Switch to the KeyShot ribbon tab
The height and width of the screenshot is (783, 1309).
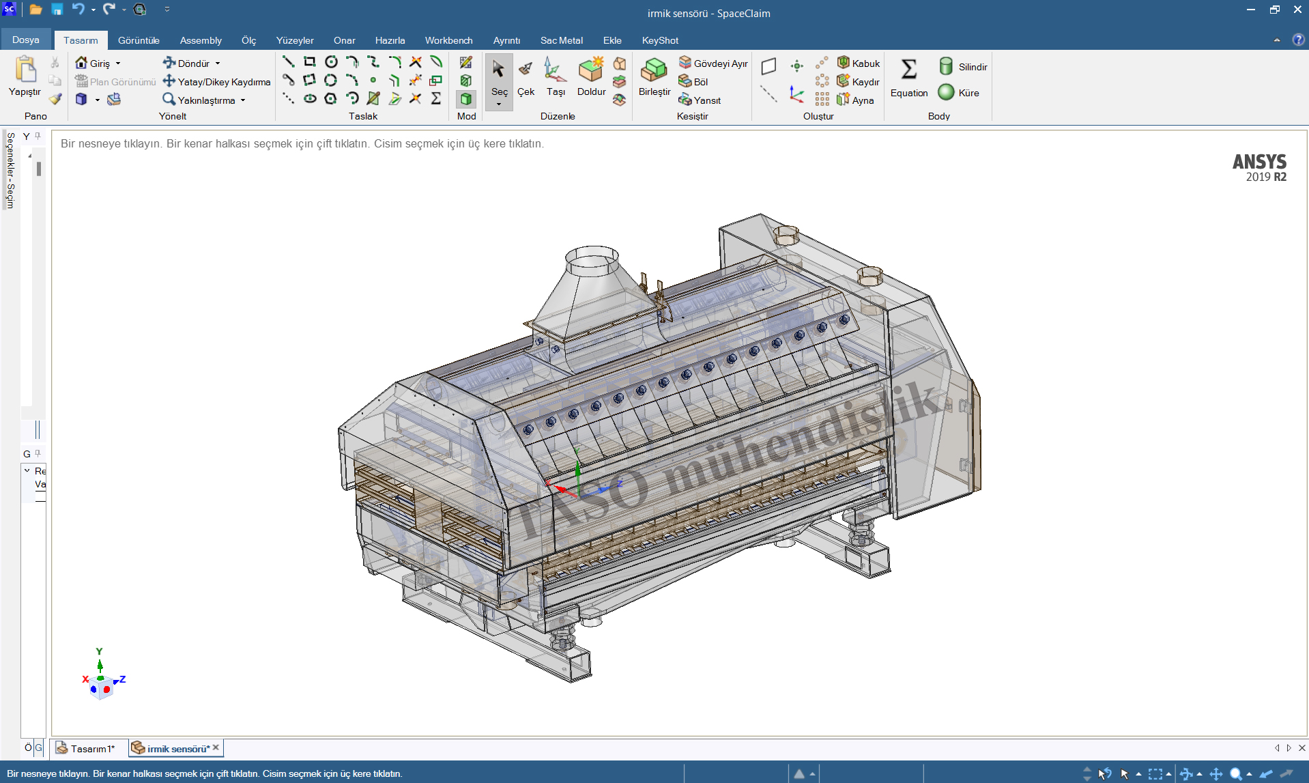[660, 40]
